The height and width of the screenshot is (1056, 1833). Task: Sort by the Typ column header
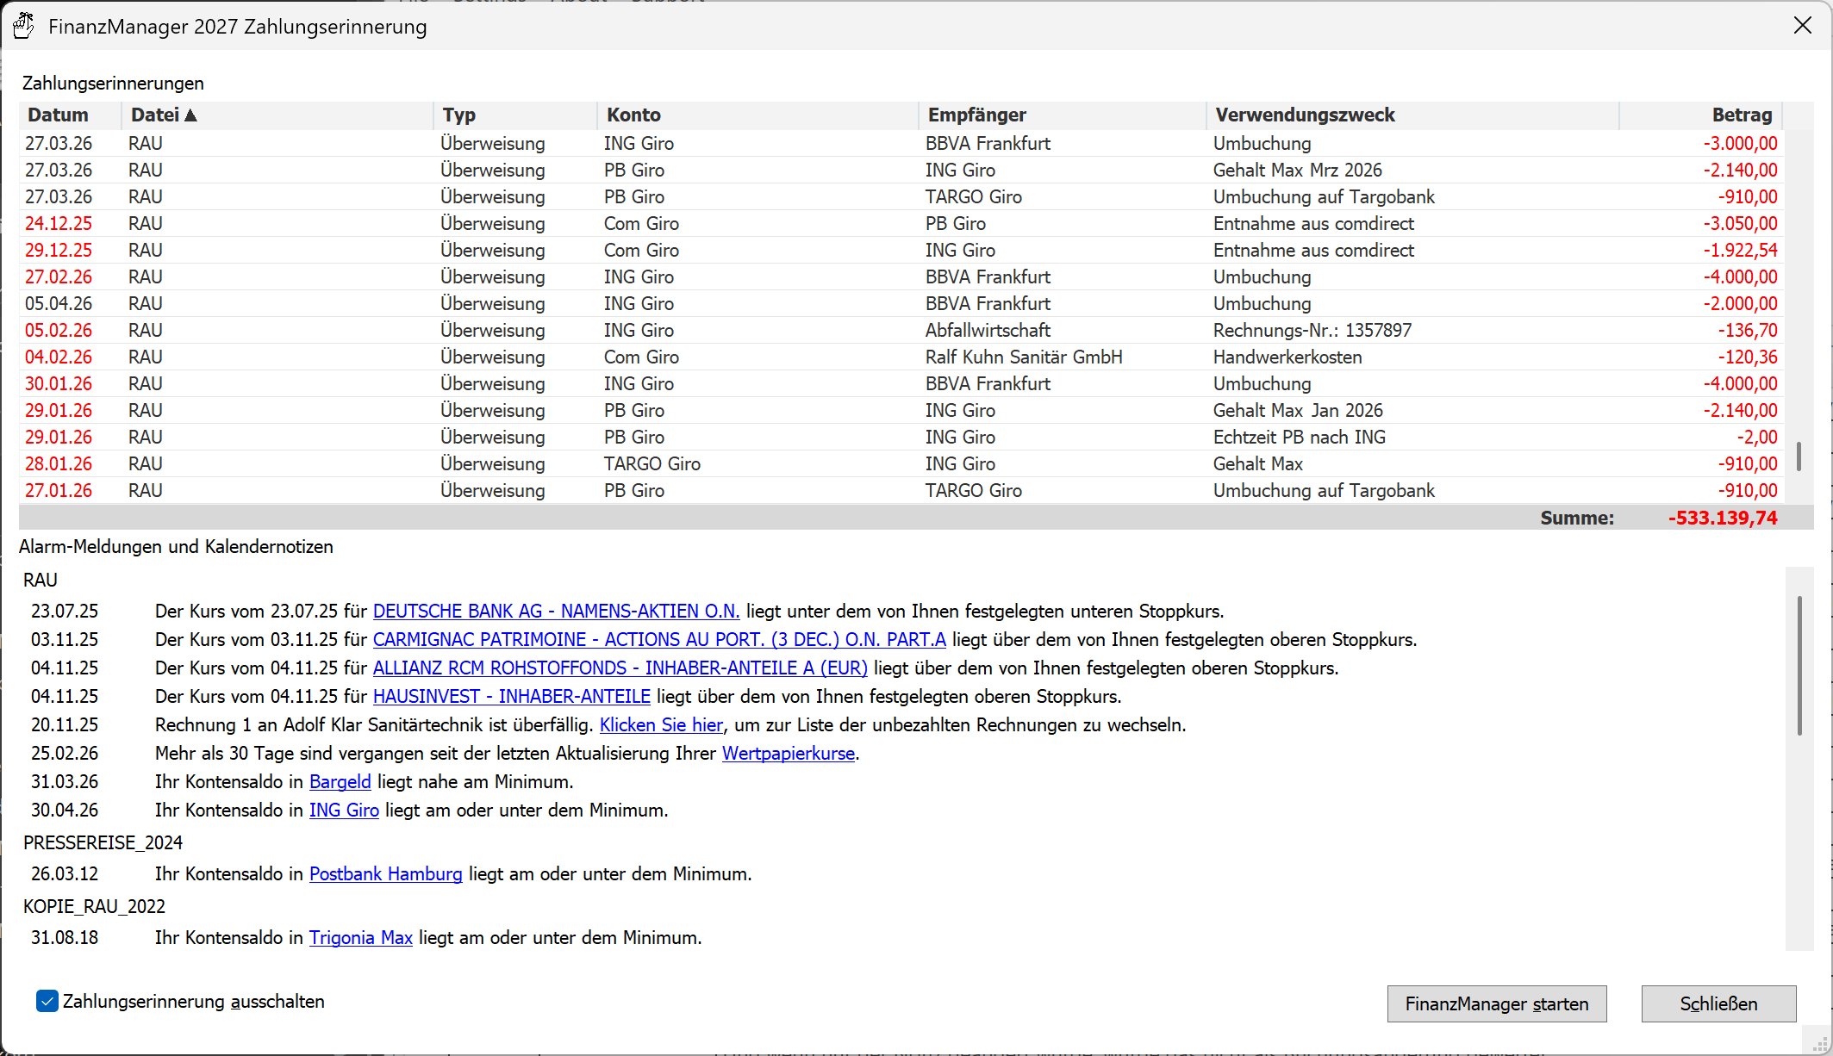pyautogui.click(x=515, y=115)
